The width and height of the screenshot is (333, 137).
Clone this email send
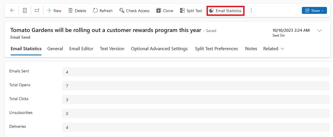pos(165,10)
